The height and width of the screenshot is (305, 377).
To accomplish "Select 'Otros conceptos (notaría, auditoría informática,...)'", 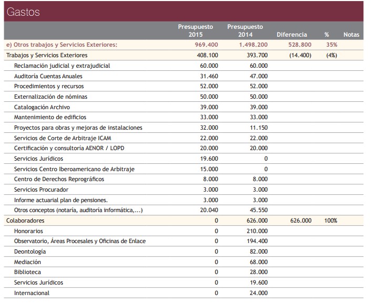I will click(x=78, y=210).
